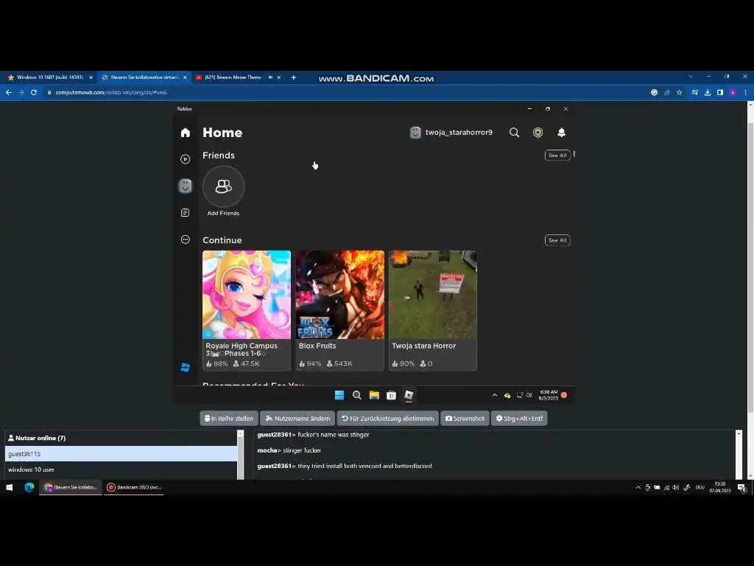Open the Blox Fruits game card
The height and width of the screenshot is (566, 754).
340,310
